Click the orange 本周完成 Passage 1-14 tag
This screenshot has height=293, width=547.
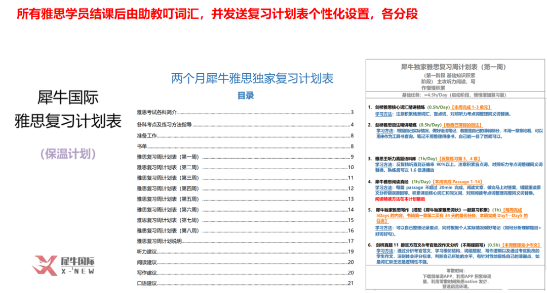(458, 182)
